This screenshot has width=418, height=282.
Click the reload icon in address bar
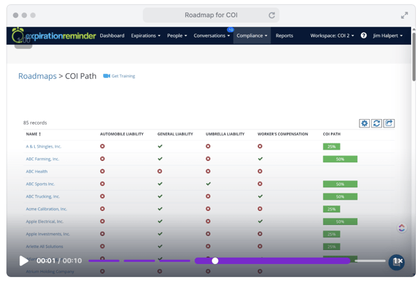tap(272, 15)
